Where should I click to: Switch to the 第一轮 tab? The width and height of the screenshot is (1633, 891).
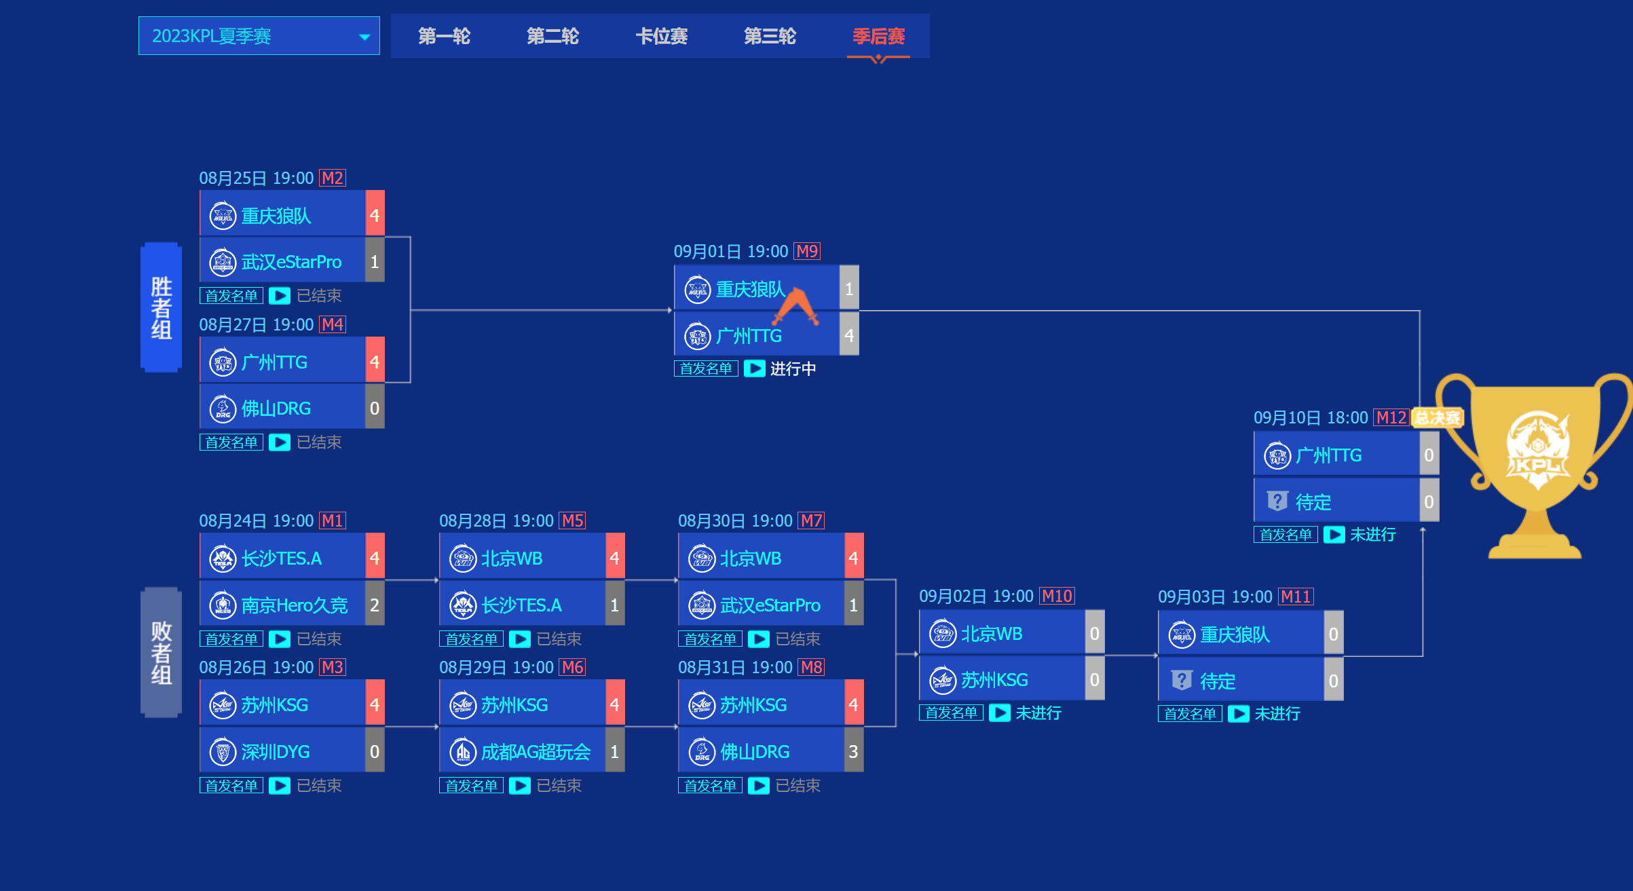point(445,36)
